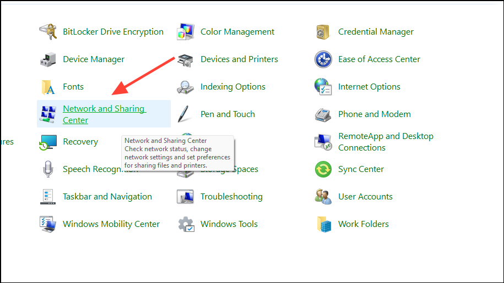Open the Credential Manager safe icon
Screen dimensions: 504x283
pos(323,32)
